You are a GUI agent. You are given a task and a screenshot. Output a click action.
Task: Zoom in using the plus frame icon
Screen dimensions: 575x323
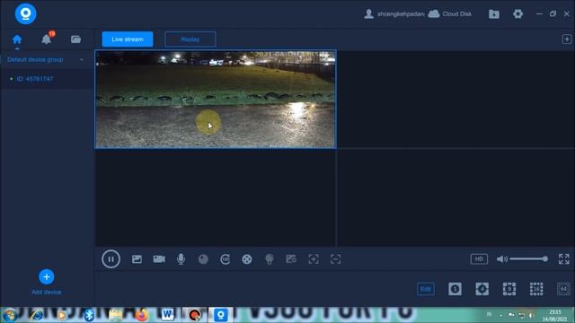[x=314, y=259]
